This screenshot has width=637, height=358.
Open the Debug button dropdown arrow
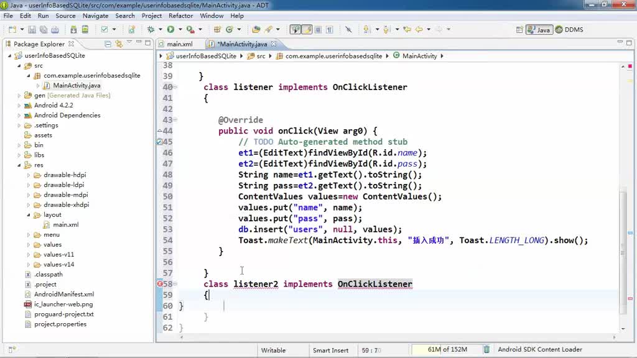point(160,30)
